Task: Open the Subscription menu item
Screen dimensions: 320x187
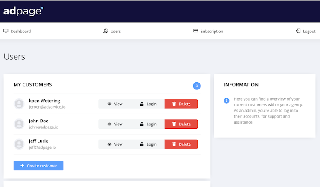Action: (x=208, y=31)
